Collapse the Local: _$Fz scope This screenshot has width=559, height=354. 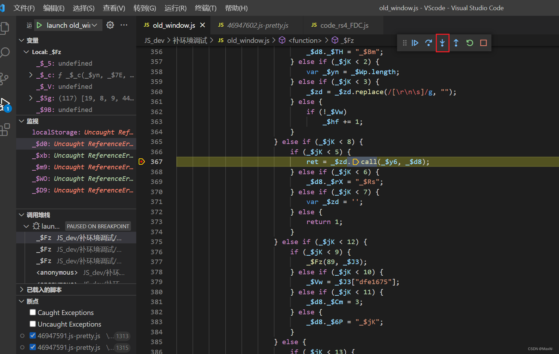(26, 52)
